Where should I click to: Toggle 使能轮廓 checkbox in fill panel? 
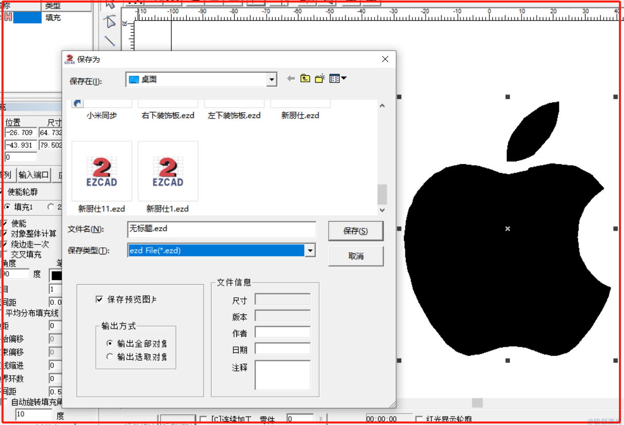3,192
